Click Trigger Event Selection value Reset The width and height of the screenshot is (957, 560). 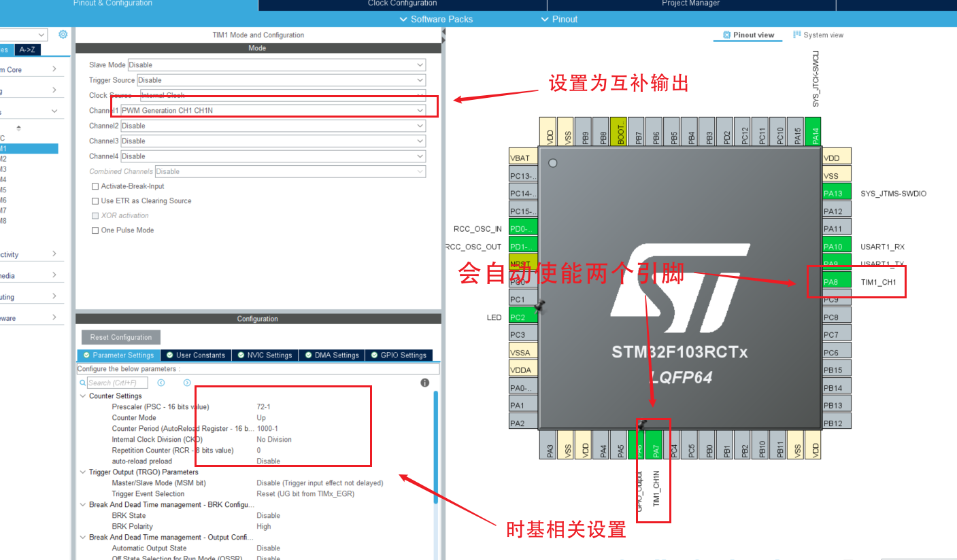point(305,494)
